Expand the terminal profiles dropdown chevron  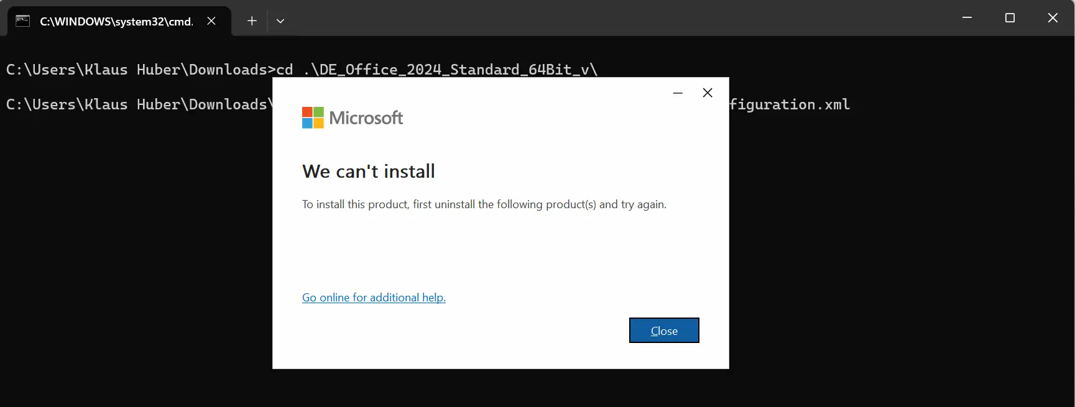(280, 21)
